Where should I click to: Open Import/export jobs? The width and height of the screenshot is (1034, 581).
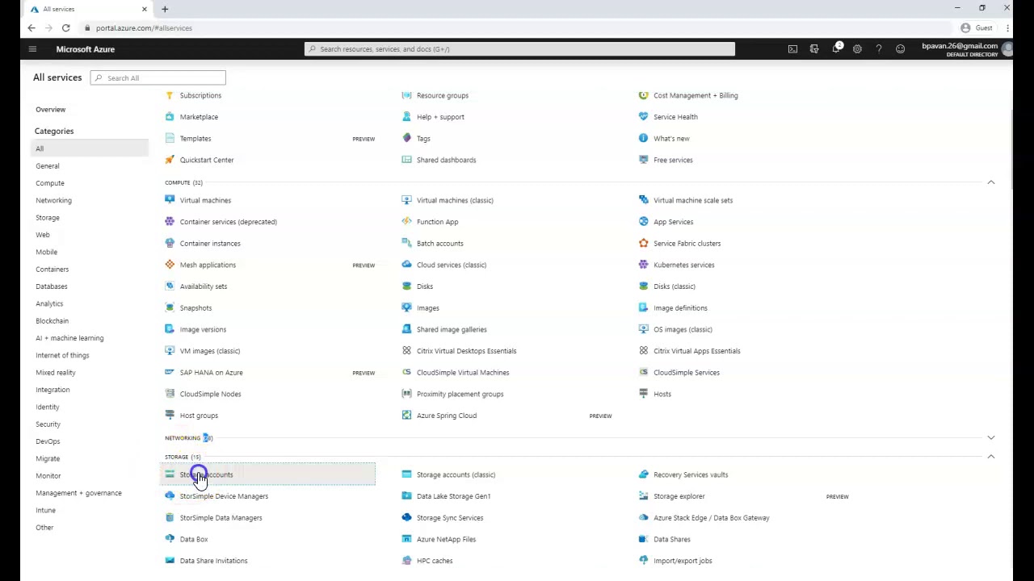683,561
